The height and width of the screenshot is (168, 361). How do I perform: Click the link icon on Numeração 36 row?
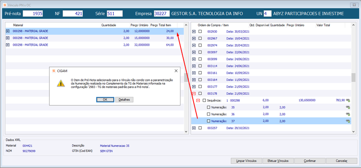point(348,114)
